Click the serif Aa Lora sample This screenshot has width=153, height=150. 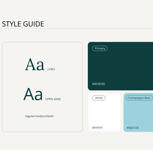tap(35, 64)
